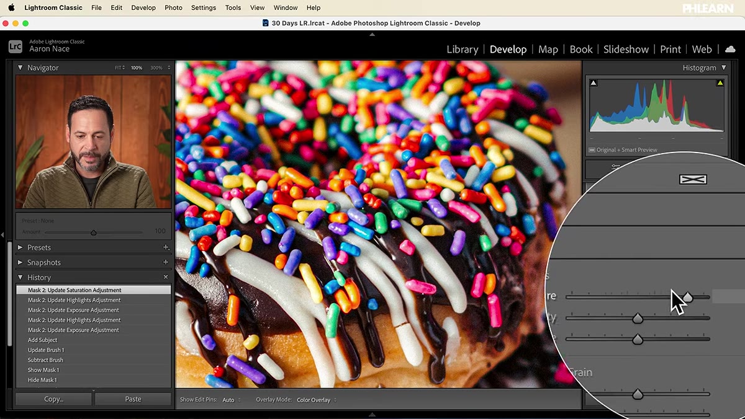
Task: Open the Settings menu
Action: 204,7
